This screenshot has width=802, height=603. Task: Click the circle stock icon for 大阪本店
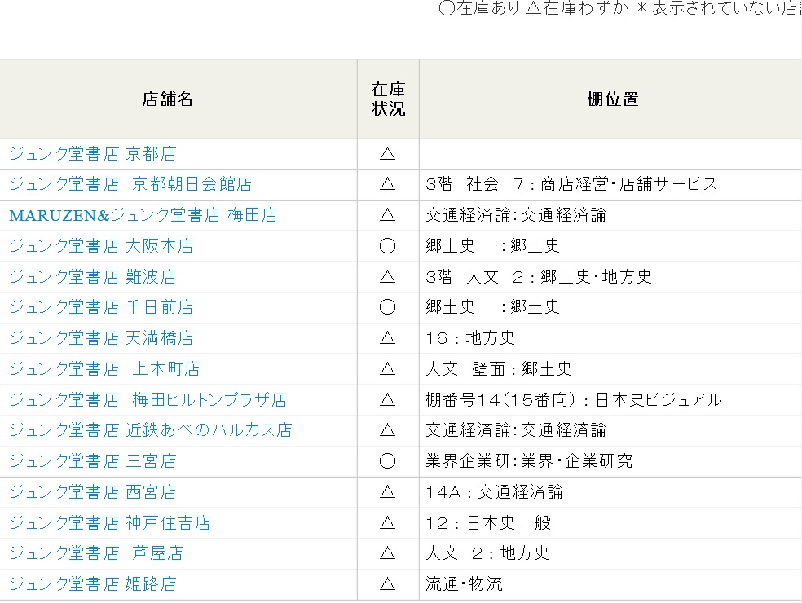point(388,245)
